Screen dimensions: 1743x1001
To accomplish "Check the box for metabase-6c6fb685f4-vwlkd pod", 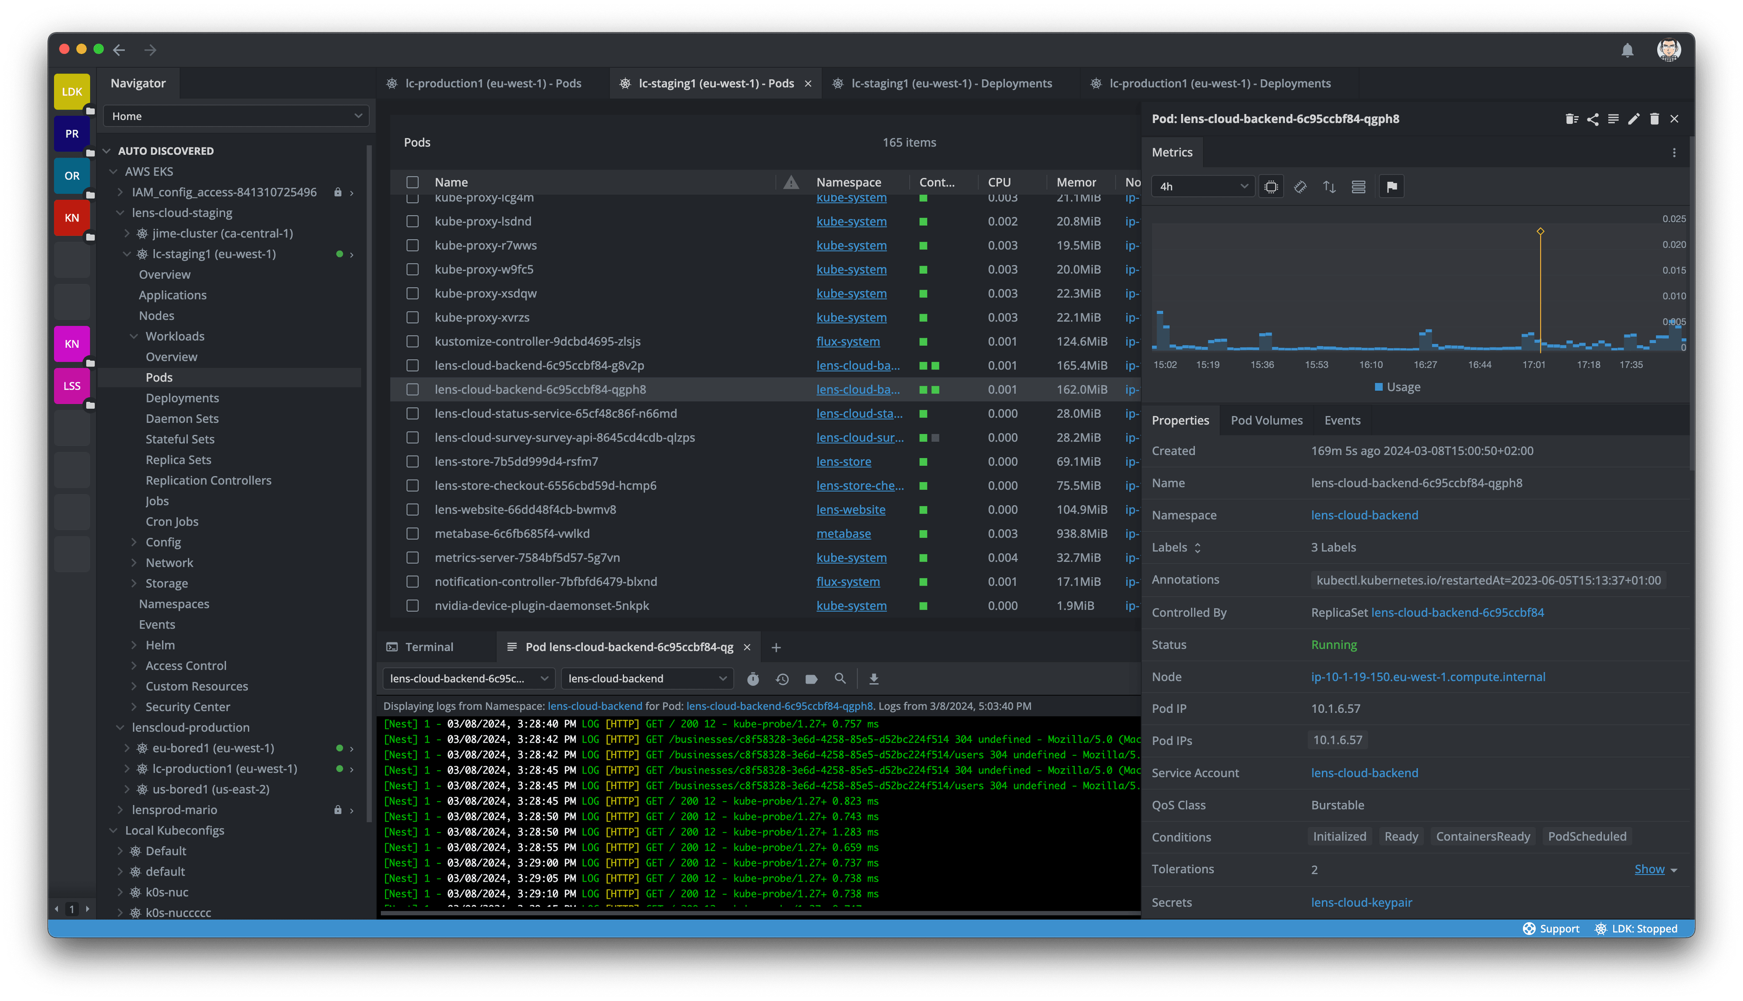I will pos(413,533).
